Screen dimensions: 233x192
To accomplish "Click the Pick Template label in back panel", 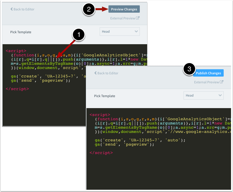I will click(x=21, y=32).
